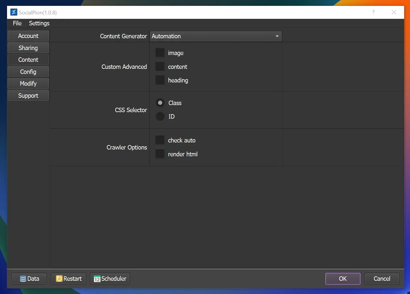Click the OK button
The height and width of the screenshot is (294, 410).
point(343,279)
